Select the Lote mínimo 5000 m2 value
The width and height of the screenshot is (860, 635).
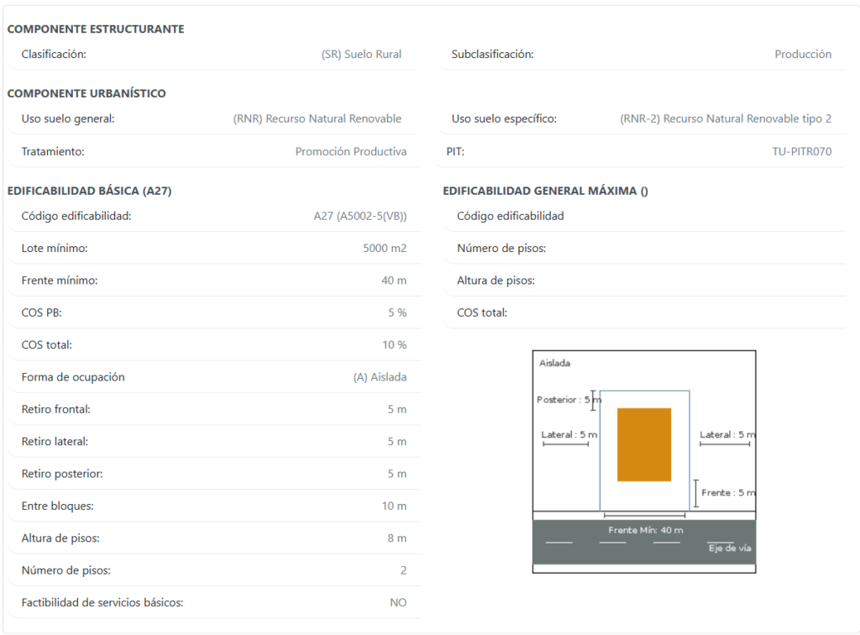click(x=385, y=248)
